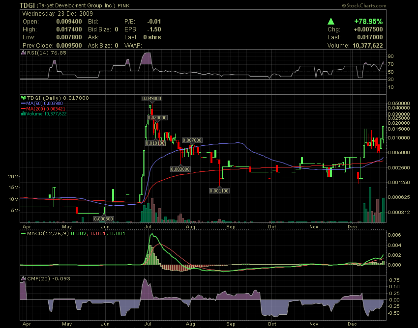This screenshot has height=328, width=418.
Task: Click the 5M volume axis label
Action: (x=15, y=210)
